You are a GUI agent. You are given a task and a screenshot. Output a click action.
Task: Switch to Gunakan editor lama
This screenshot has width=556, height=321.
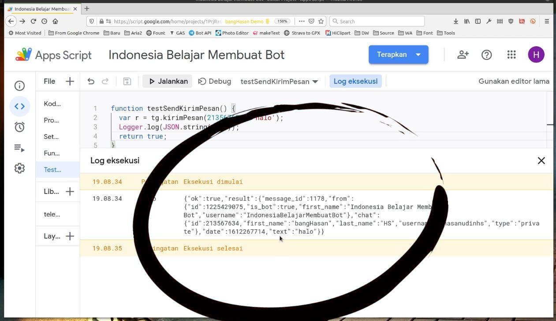[x=514, y=81]
